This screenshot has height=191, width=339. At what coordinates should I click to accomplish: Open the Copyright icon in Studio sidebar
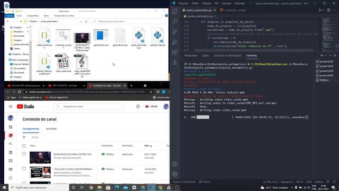[11, 178]
